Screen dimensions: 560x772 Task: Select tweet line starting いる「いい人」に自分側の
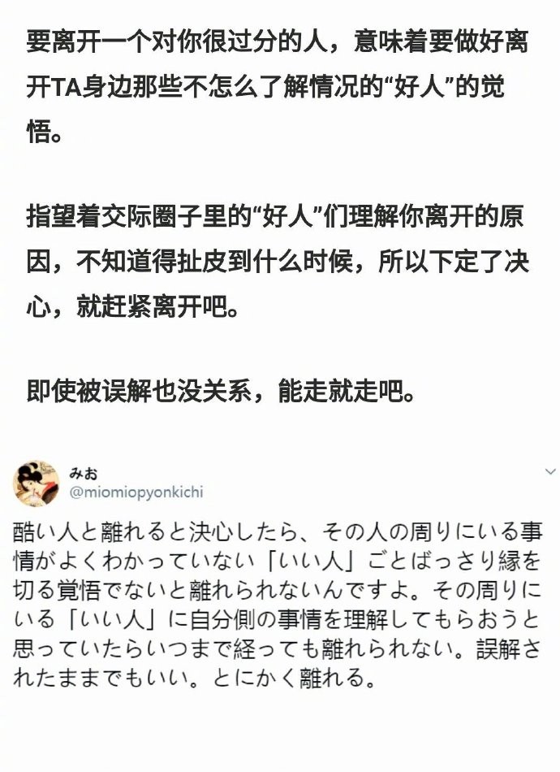pos(277,619)
